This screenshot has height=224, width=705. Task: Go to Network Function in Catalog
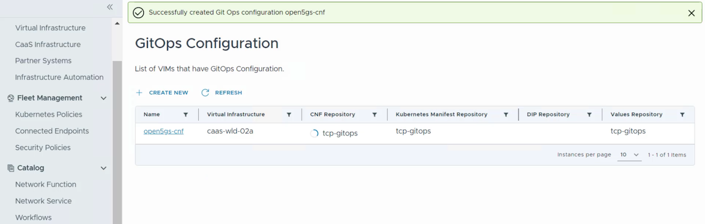[x=45, y=184]
